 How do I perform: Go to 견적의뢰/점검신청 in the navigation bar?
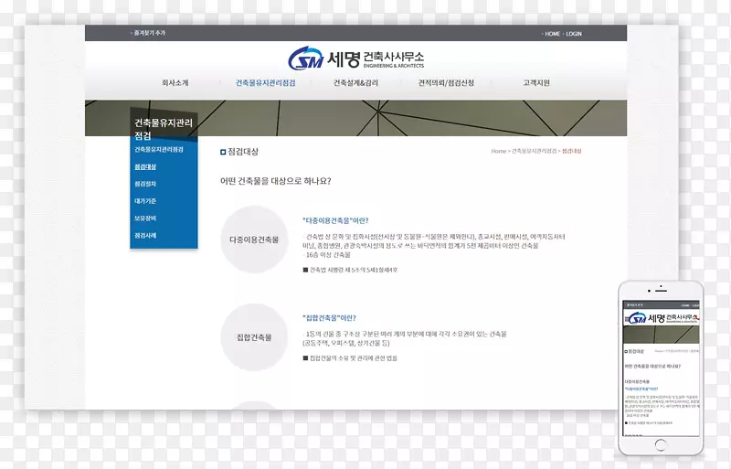point(446,83)
